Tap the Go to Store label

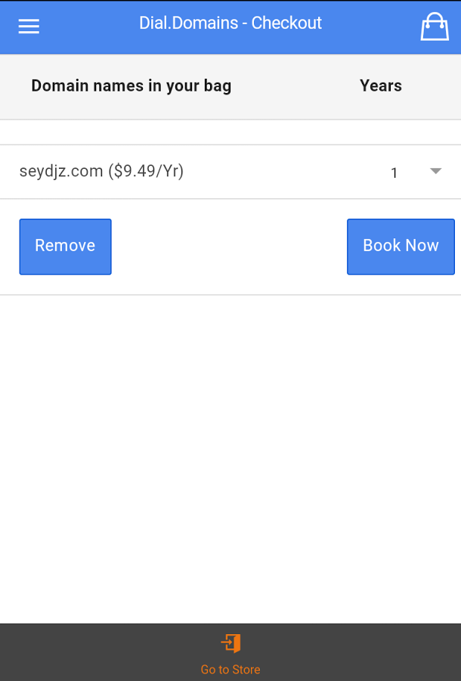click(x=230, y=670)
